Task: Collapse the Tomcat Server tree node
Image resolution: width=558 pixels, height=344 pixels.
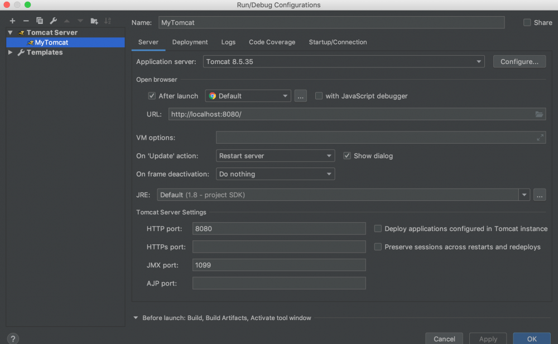Action: (x=10, y=32)
